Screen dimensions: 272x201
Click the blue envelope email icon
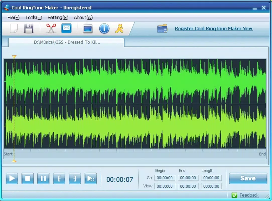pos(66,28)
